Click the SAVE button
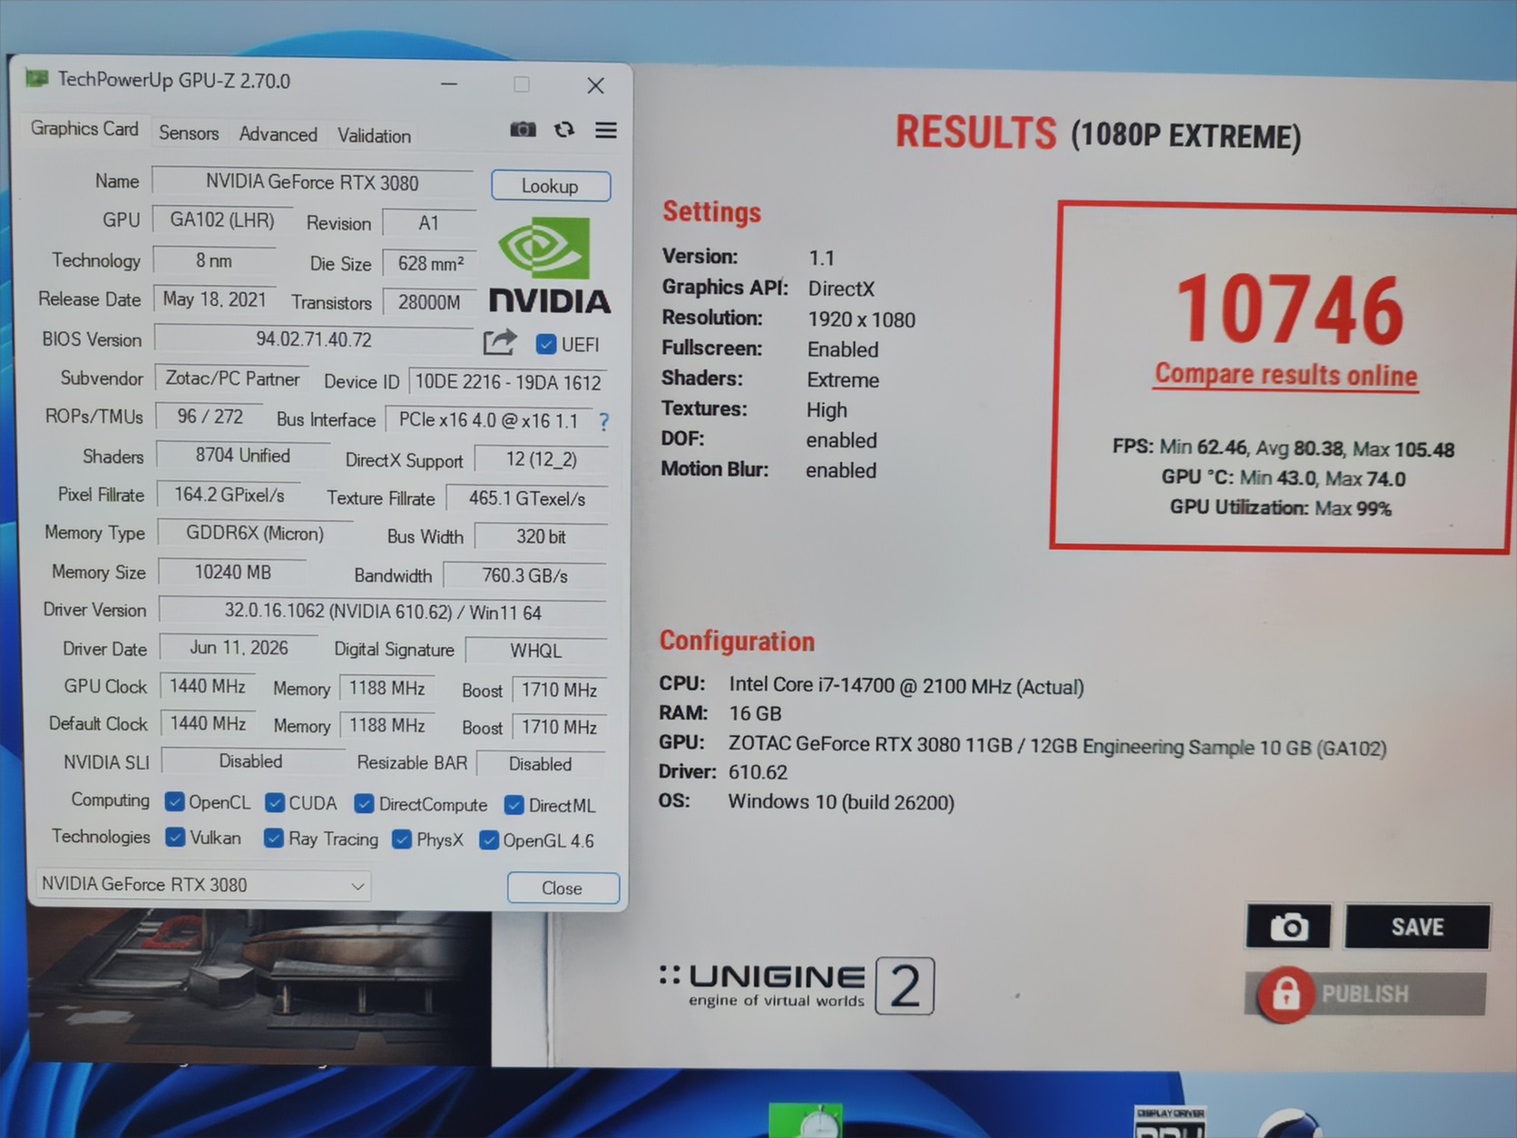Image resolution: width=1517 pixels, height=1138 pixels. pos(1417,927)
